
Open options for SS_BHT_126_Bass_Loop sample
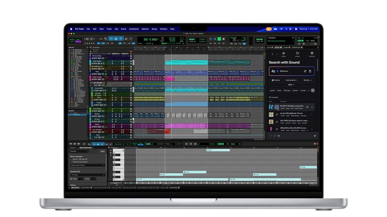(312, 107)
